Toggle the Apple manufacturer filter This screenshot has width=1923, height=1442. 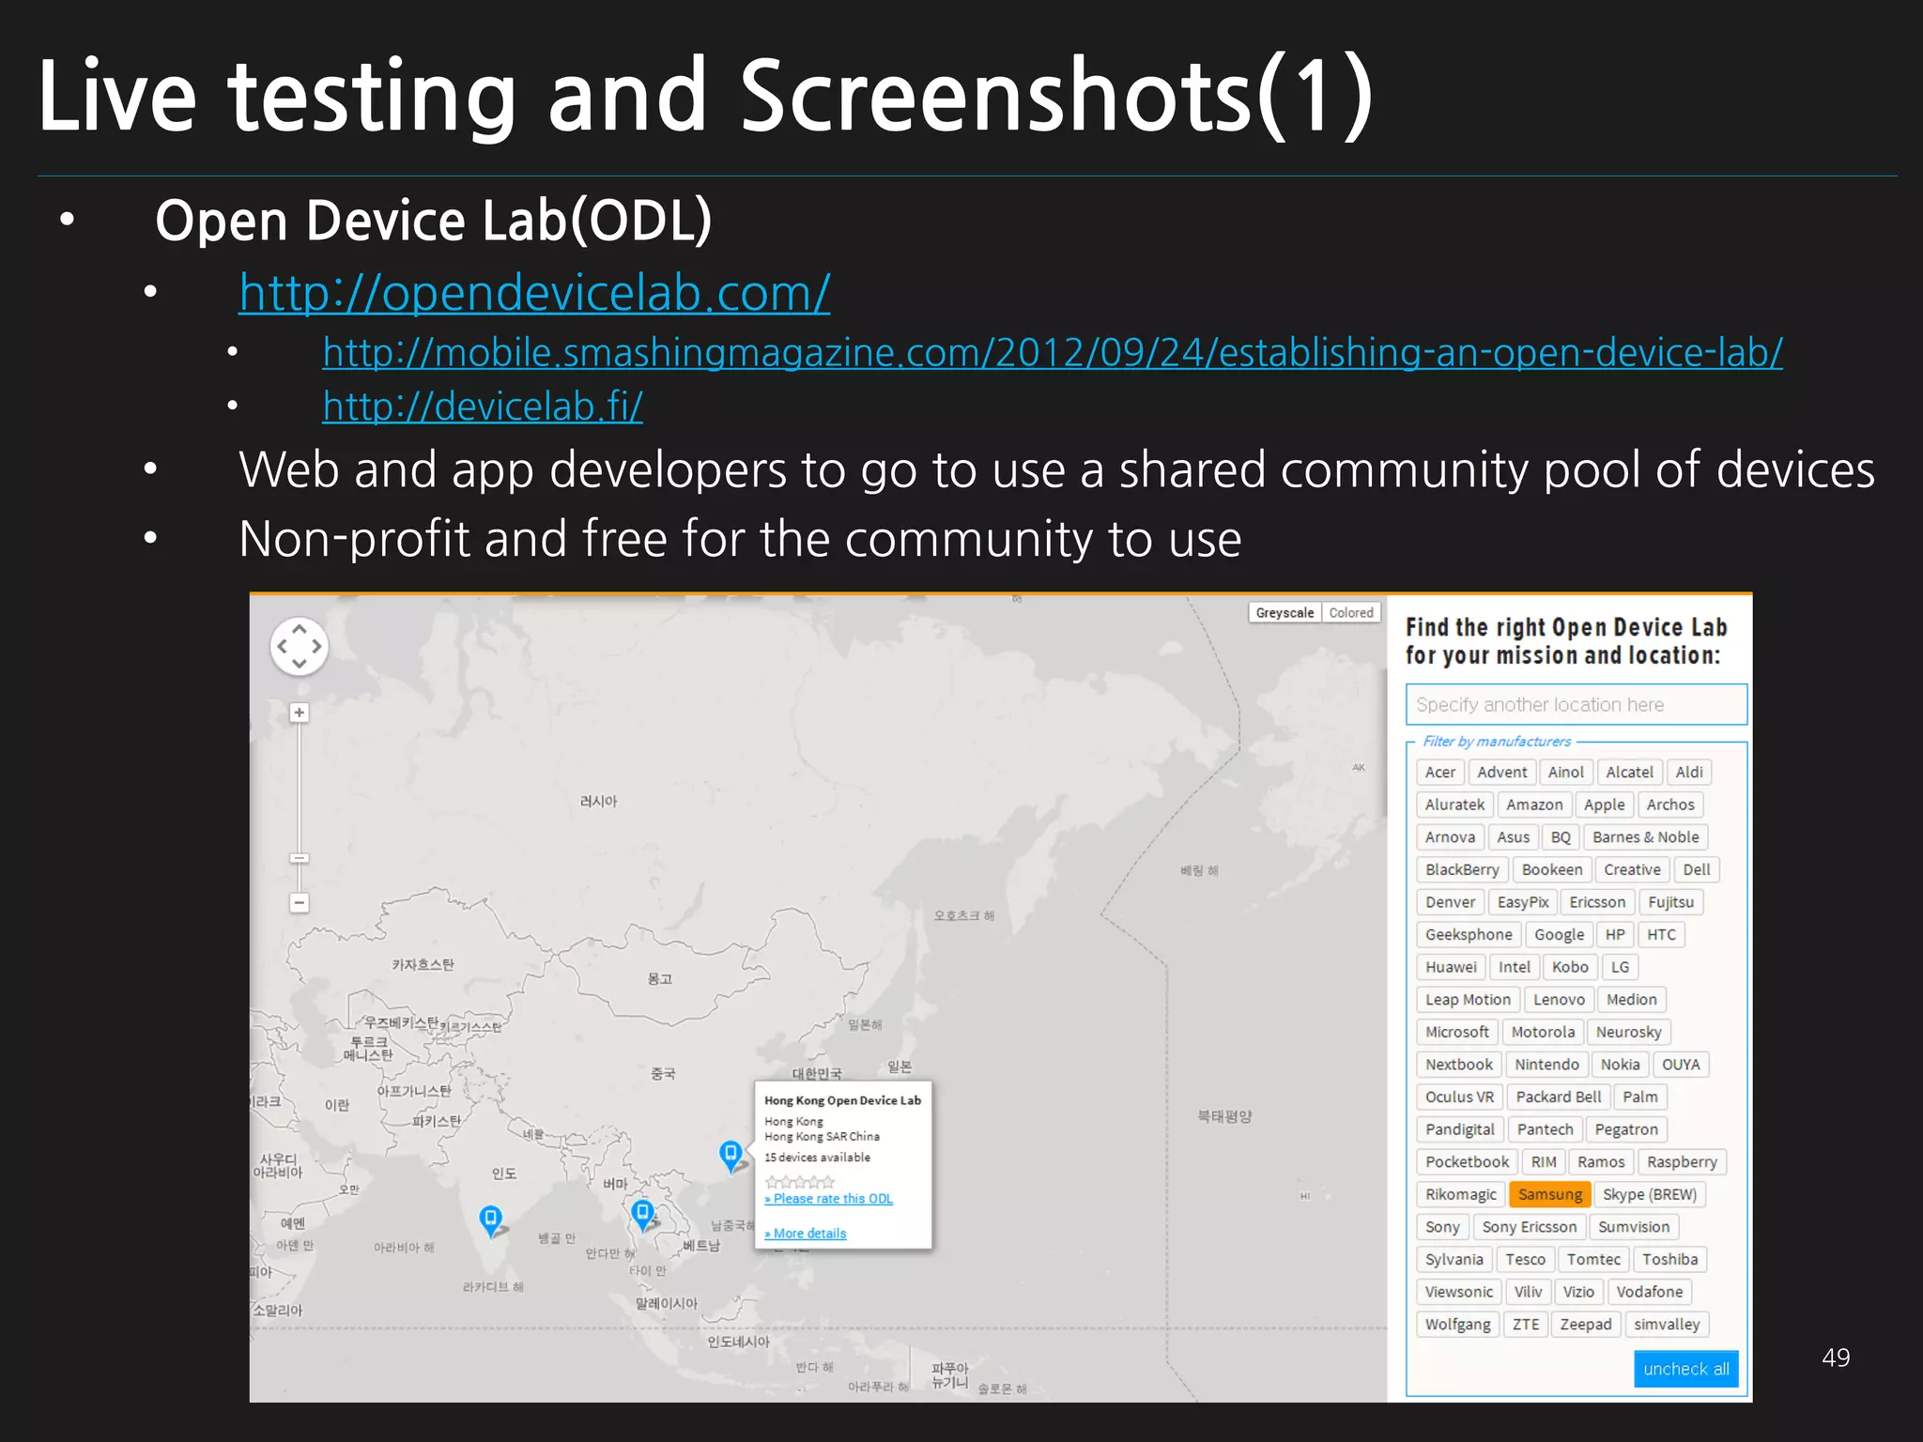click(1604, 805)
